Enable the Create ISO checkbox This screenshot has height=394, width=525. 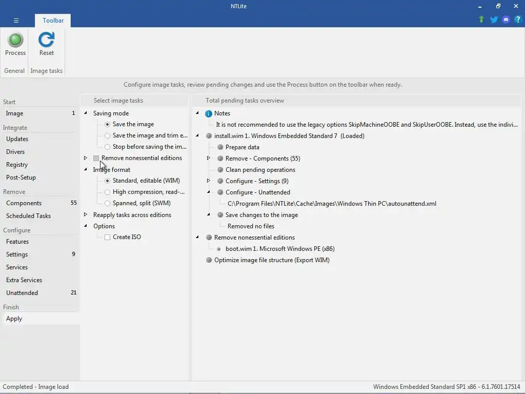click(107, 237)
